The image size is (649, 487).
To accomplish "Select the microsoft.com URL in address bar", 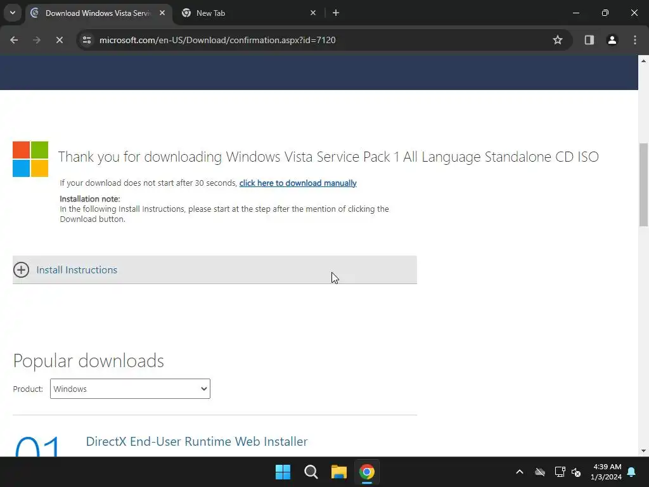I will 217,40.
